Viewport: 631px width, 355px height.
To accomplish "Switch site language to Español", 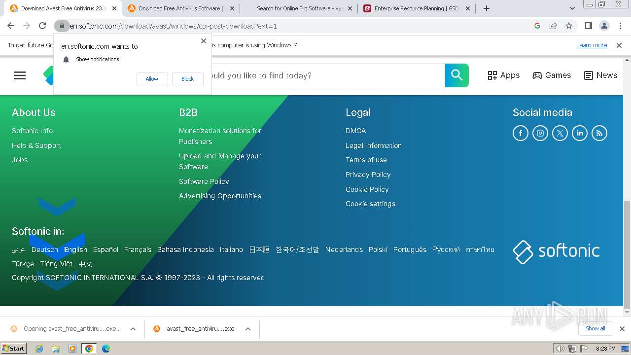I will [x=106, y=249].
